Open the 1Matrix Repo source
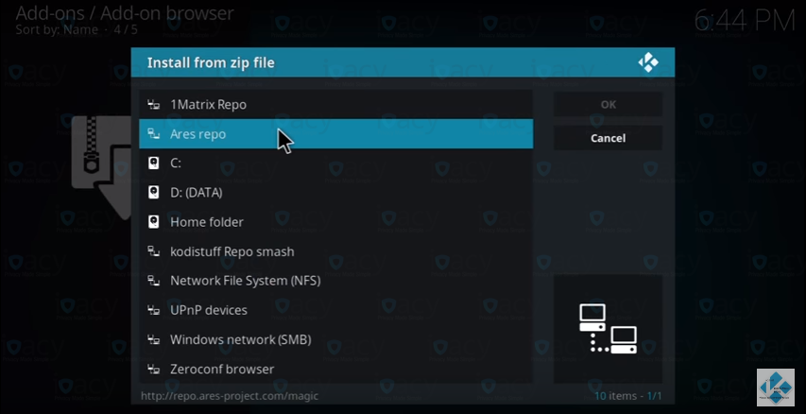The height and width of the screenshot is (414, 806). pos(335,104)
